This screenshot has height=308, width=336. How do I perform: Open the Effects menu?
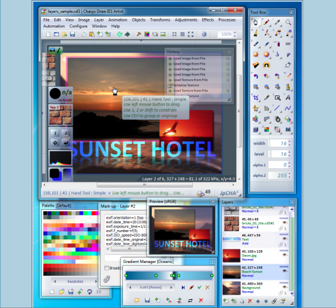tap(208, 20)
